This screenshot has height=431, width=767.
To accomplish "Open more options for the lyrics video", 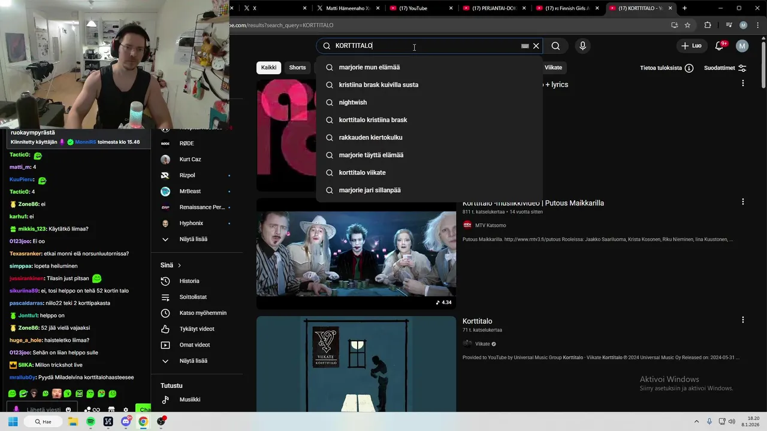I will click(x=743, y=84).
